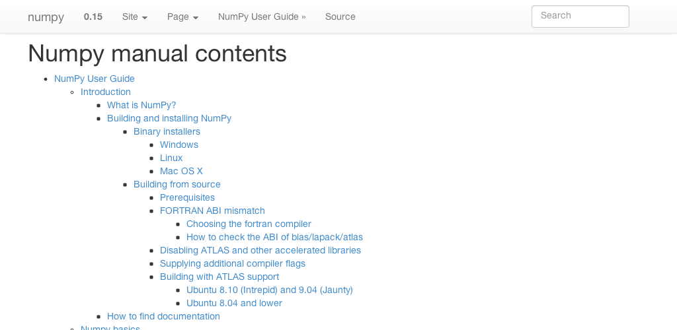Open the Windows installer link

(x=179, y=145)
